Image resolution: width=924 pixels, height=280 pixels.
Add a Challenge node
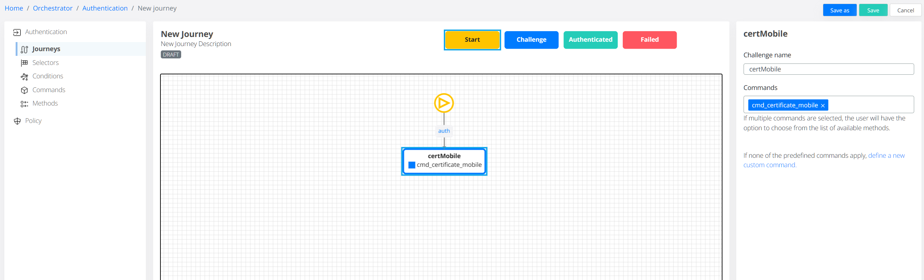tap(531, 40)
